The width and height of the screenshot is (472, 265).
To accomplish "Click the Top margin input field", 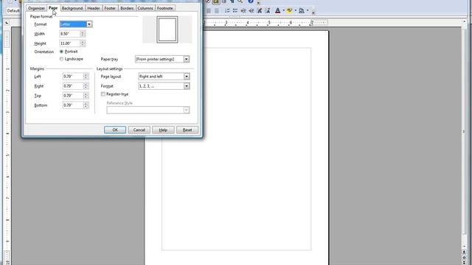I will tap(72, 96).
